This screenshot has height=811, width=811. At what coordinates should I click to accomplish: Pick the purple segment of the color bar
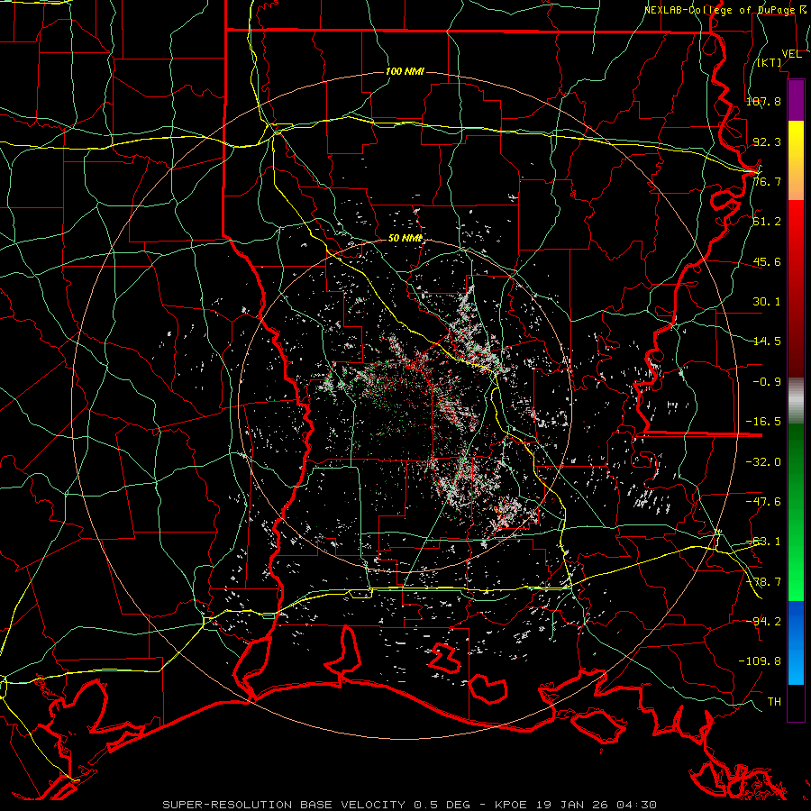[x=796, y=100]
